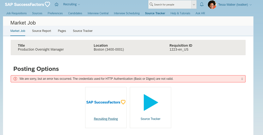Screen dimensions: 263x135
Task: Open the Tessa Walker (twalker) user menu
Action: pyautogui.click(x=235, y=5)
